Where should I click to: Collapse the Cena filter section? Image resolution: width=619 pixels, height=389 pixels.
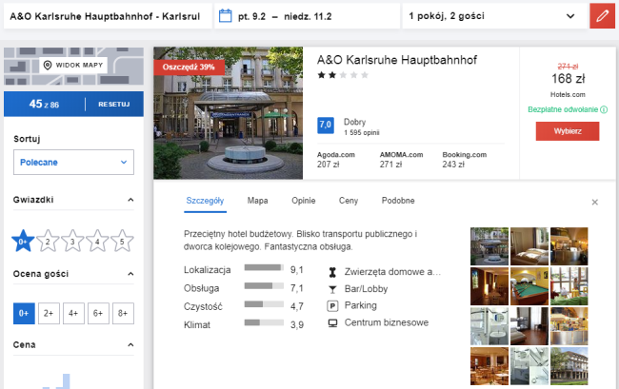(130, 345)
